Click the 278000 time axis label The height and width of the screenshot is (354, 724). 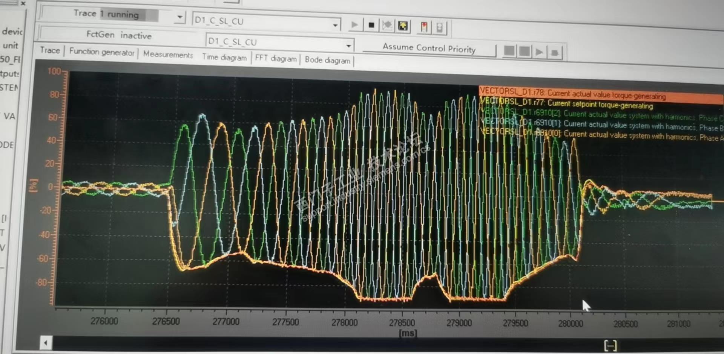tap(345, 322)
